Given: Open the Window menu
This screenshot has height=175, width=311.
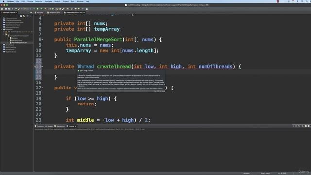Looking at the screenshot, I should click(80, 1).
